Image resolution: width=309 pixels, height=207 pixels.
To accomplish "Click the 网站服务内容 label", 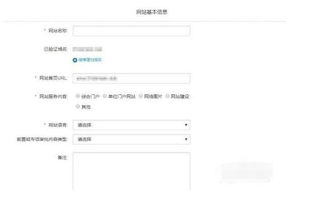I will pos(53,97).
